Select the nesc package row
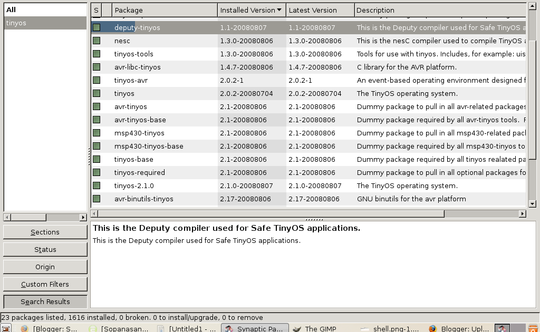The image size is (540, 332). coord(308,41)
